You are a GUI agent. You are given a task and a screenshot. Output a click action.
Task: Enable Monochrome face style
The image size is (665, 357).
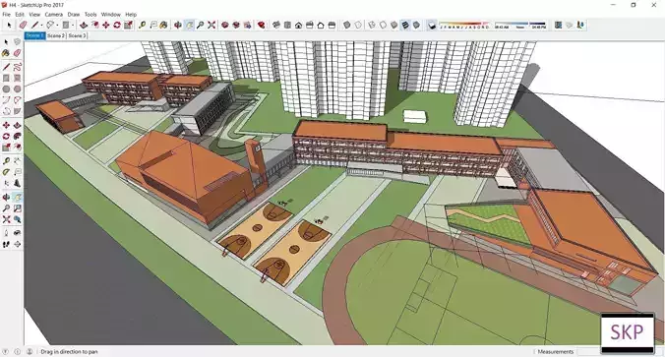pyautogui.click(x=416, y=25)
